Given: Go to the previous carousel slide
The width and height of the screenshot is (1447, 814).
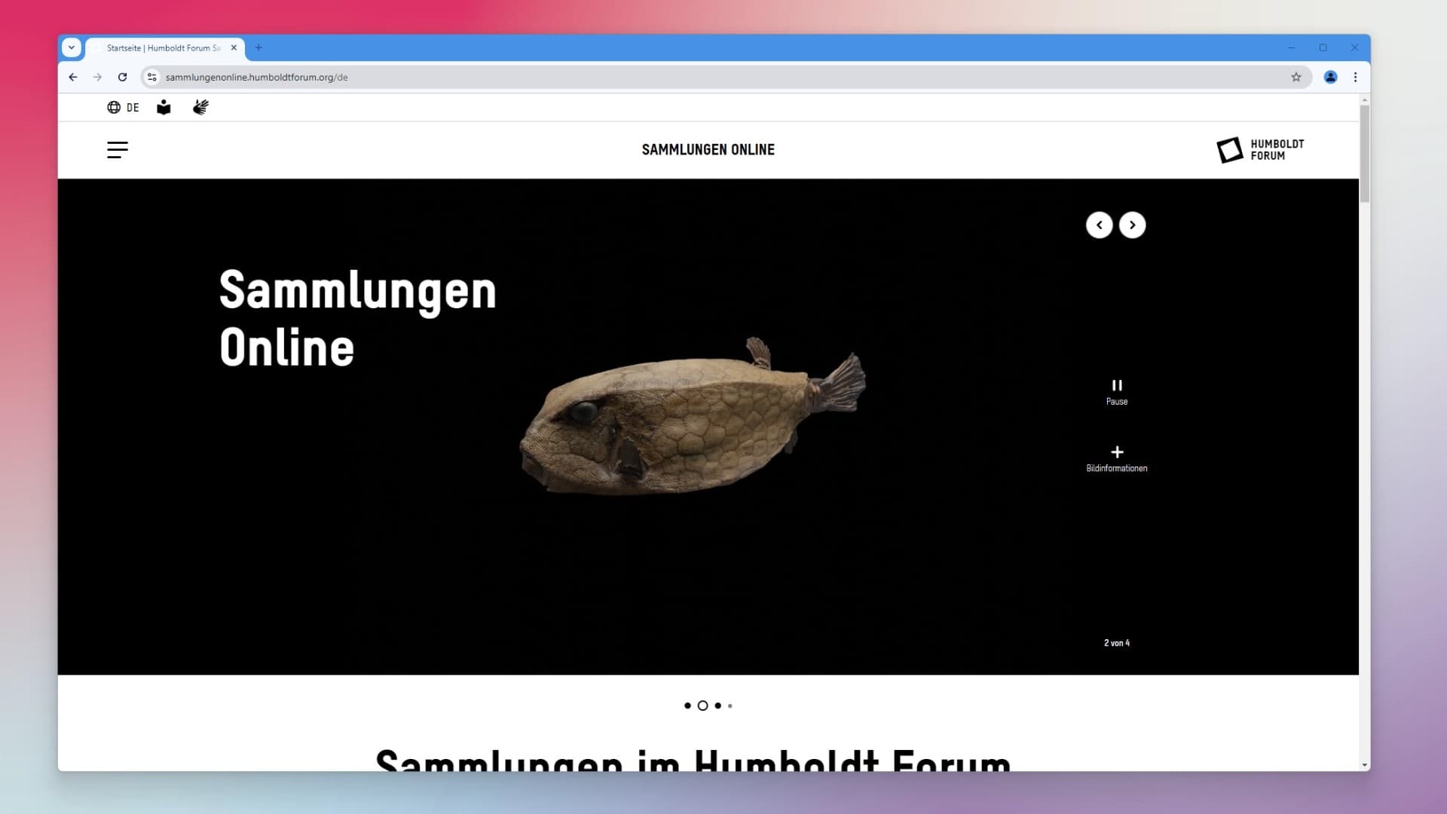Looking at the screenshot, I should point(1099,225).
